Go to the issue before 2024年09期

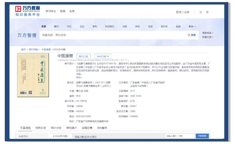tap(53, 136)
